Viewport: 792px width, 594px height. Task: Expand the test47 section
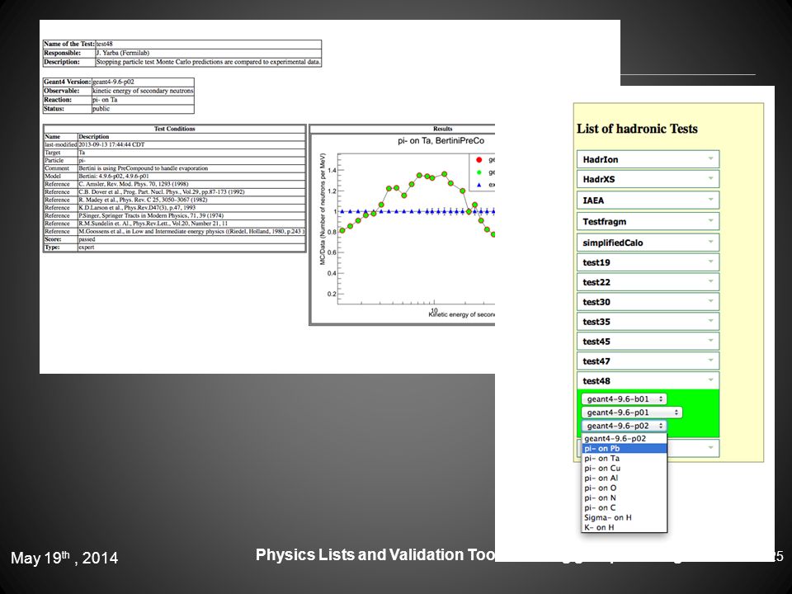[648, 361]
